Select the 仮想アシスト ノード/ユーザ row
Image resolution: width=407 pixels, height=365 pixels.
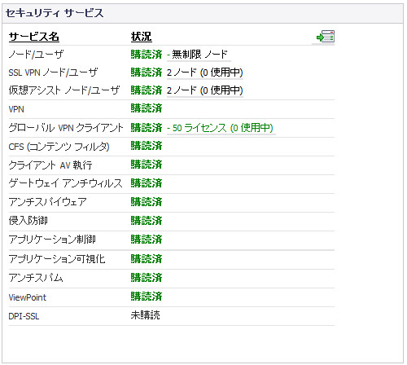(172, 90)
